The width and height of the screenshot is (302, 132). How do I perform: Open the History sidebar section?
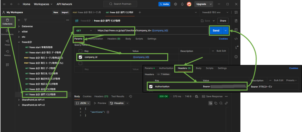(7, 53)
